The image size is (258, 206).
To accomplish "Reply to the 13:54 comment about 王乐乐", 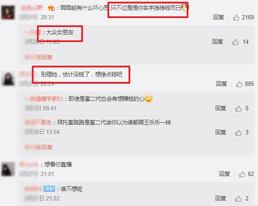I will point(221,132).
